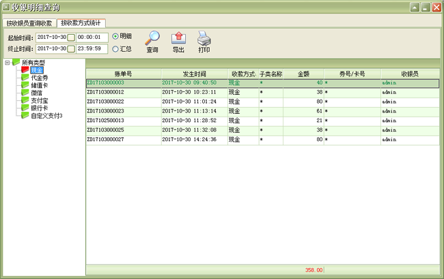The width and height of the screenshot is (444, 279).
Task: Open the start date calendar picker
Action: 70,37
